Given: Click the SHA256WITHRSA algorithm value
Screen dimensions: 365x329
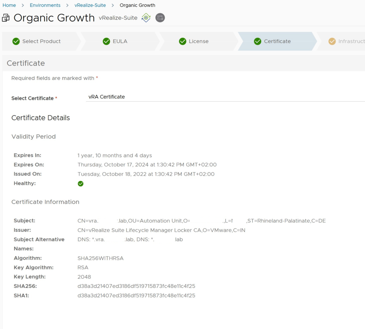Looking at the screenshot, I should pos(101,258).
